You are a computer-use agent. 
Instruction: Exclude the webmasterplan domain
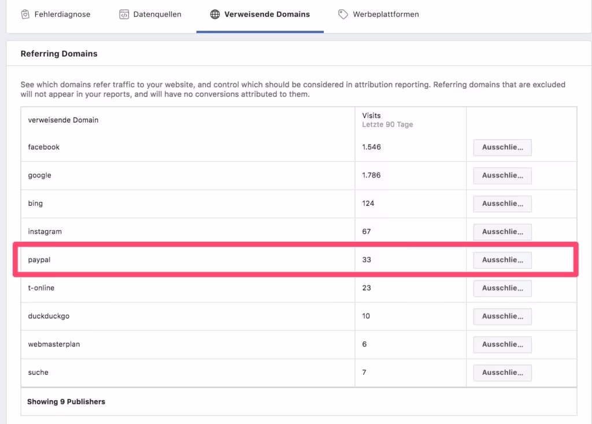click(502, 344)
